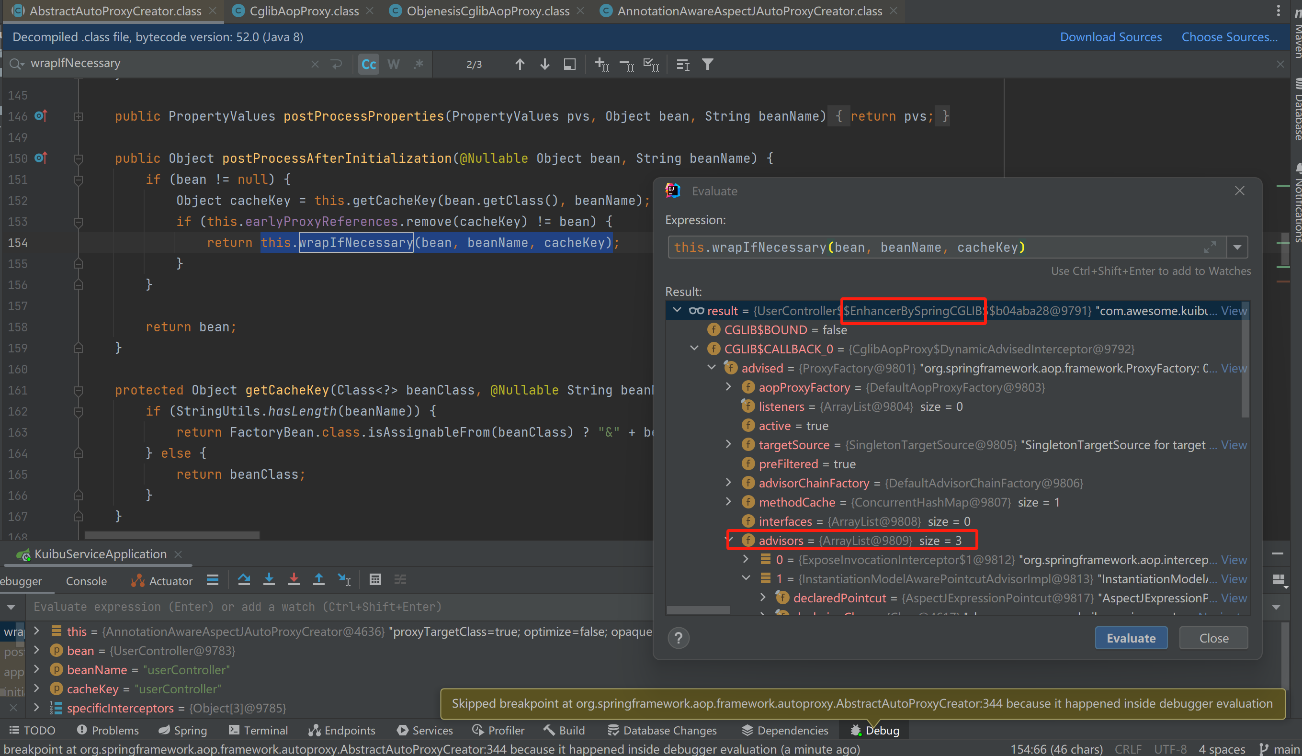This screenshot has height=756, width=1302.
Task: Click the search filter funnel icon
Action: [707, 64]
